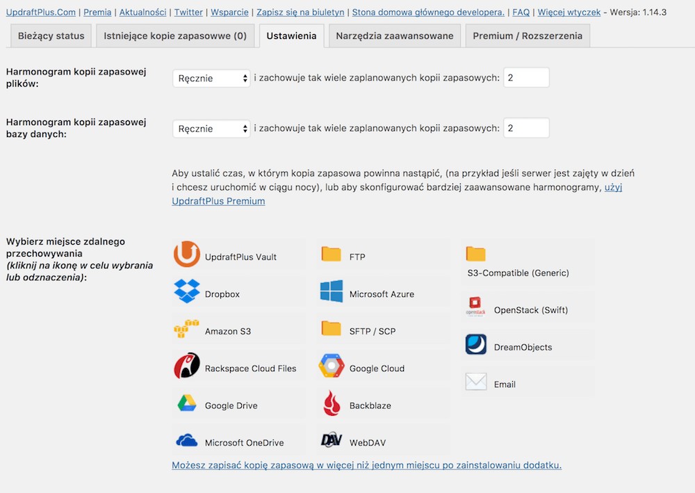Select the Rackspace Cloud Files icon
Screen dimensions: 695x493
point(186,366)
